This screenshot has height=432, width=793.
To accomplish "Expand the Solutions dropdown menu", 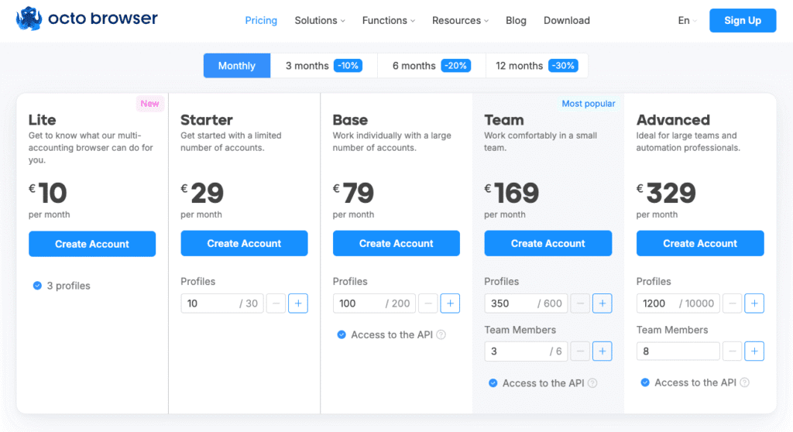I will coord(320,20).
